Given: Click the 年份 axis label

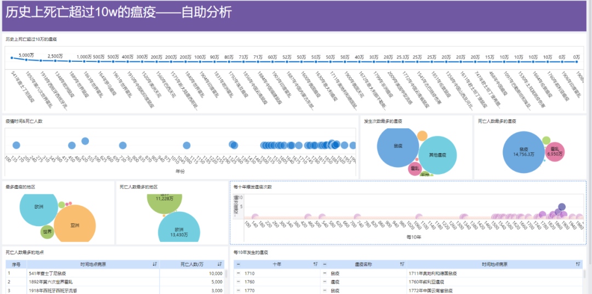Looking at the screenshot, I should point(180,171).
